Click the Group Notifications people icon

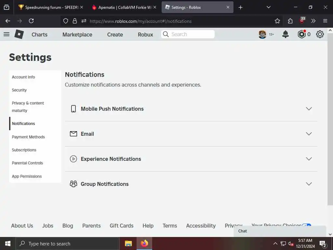(73, 184)
